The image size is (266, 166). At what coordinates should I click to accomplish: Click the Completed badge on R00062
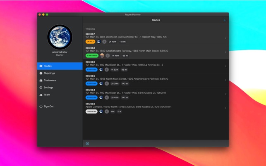tap(91, 111)
